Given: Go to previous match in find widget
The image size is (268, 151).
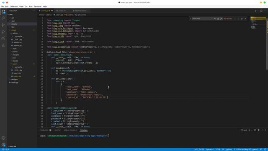Looking at the screenshot, I should [235, 18].
